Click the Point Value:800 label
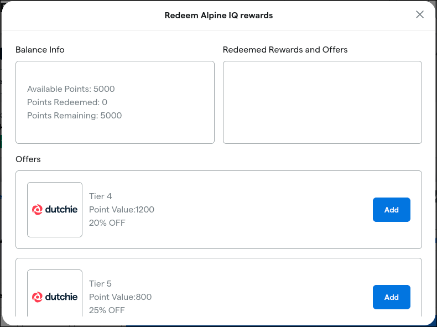Screen dimensions: 437x327 pos(121,297)
